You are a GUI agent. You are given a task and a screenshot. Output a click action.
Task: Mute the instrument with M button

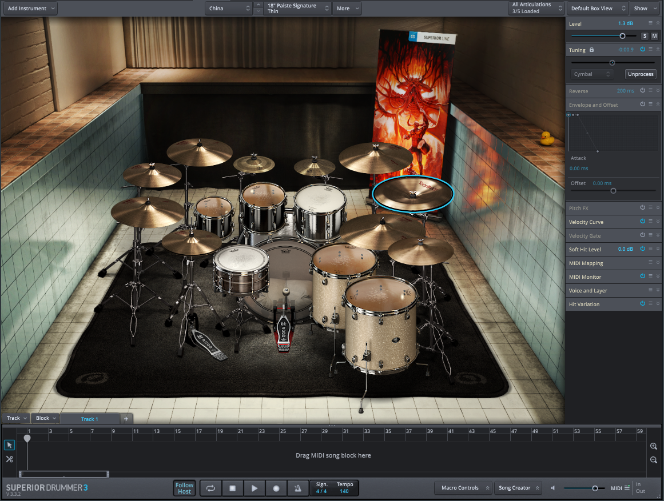point(654,36)
